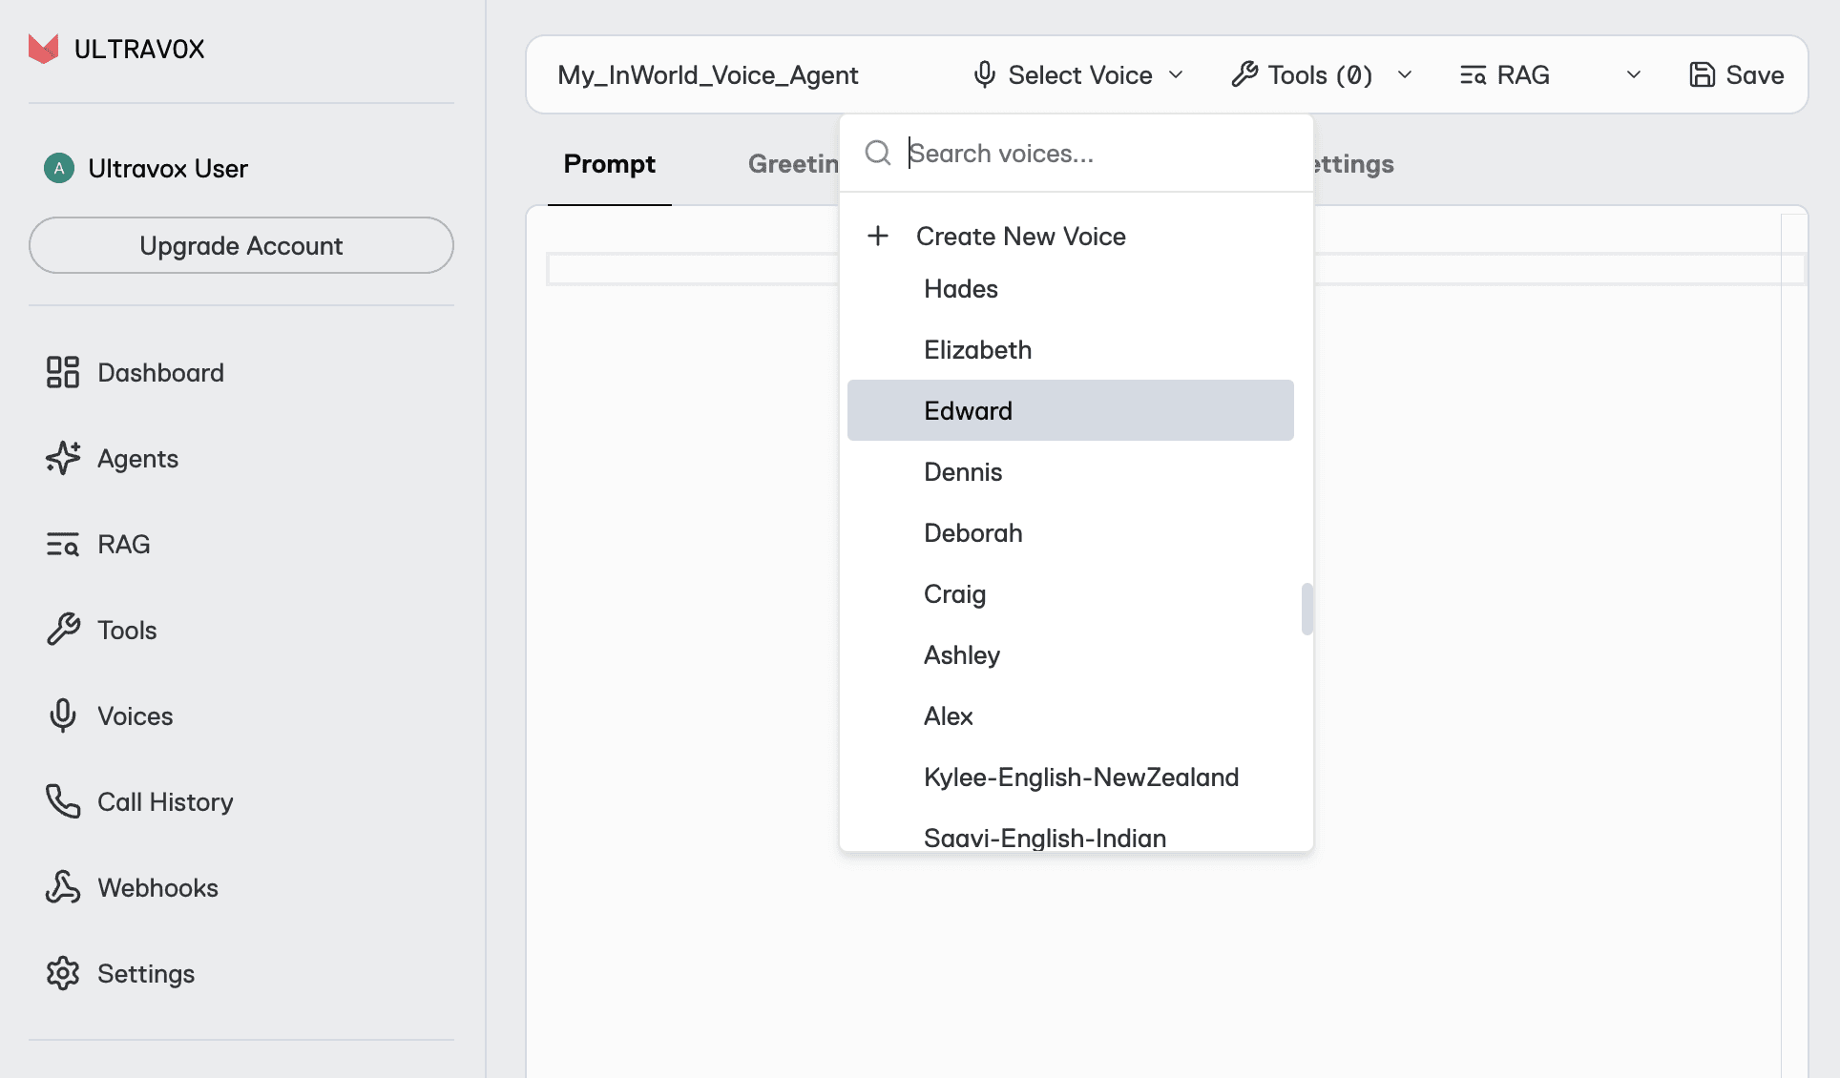Image resolution: width=1840 pixels, height=1078 pixels.
Task: Open Settings via the gear icon
Action: (63, 973)
